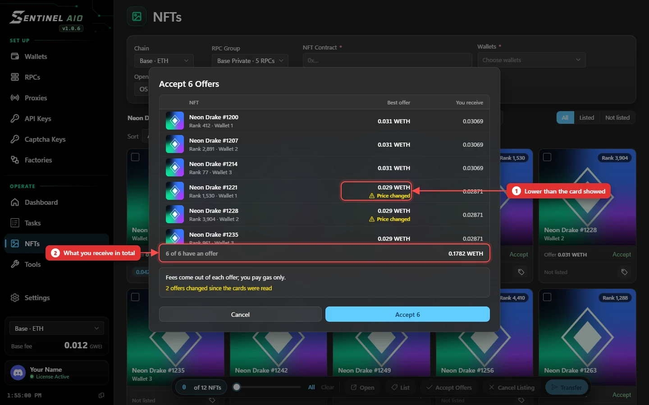Click the Transfer button in the bottom bar

coord(567,387)
